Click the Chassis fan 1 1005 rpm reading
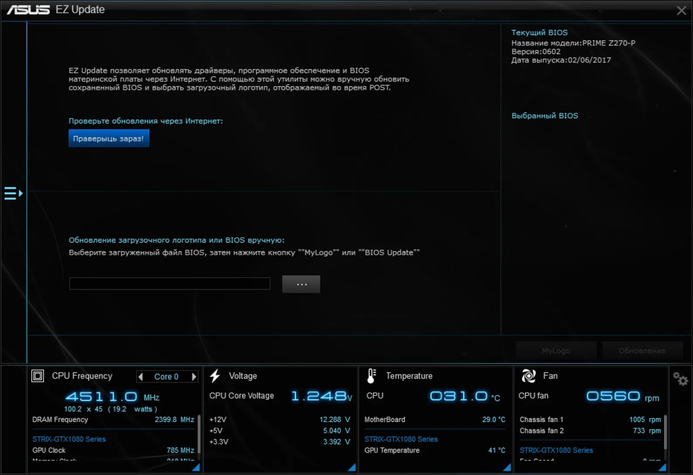This screenshot has height=475, width=693. [x=645, y=419]
